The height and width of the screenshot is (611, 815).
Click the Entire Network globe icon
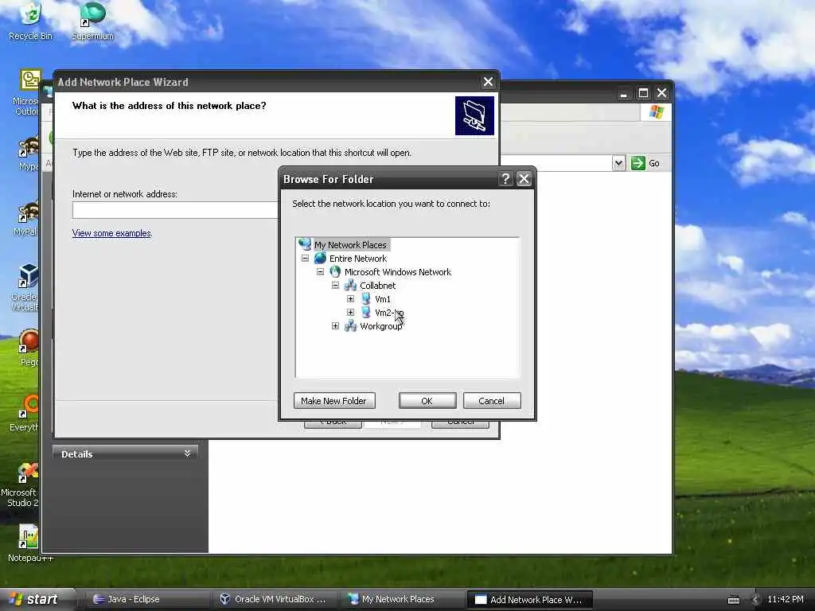tap(320, 259)
